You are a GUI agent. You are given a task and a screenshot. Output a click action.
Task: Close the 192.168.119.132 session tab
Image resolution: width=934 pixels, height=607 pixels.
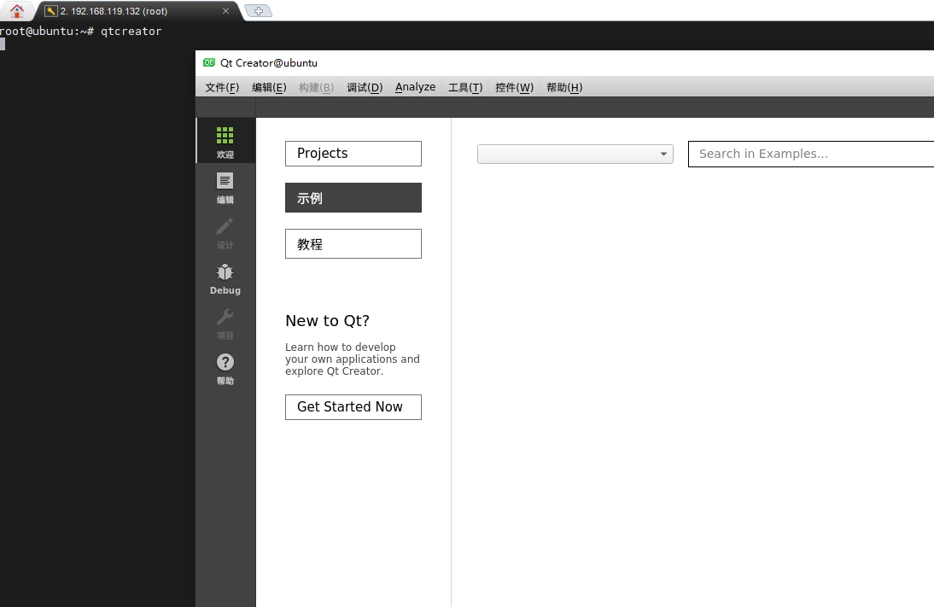[226, 11]
